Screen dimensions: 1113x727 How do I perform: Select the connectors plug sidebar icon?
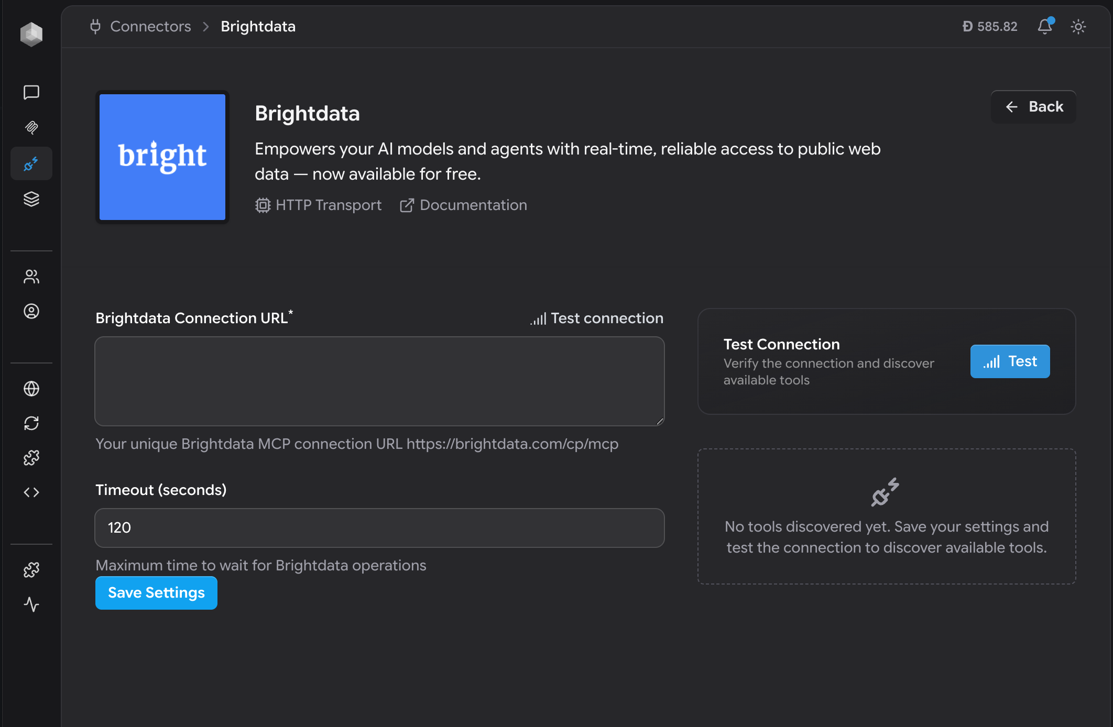pyautogui.click(x=31, y=164)
